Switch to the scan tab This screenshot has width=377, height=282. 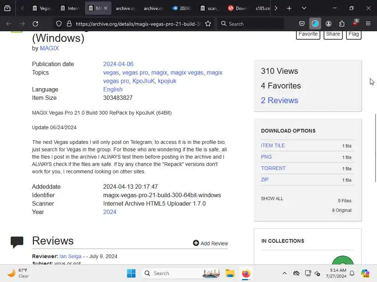point(209,8)
